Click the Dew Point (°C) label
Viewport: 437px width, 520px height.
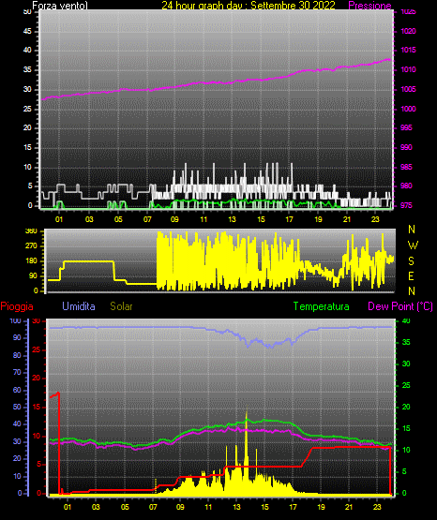[x=400, y=306]
